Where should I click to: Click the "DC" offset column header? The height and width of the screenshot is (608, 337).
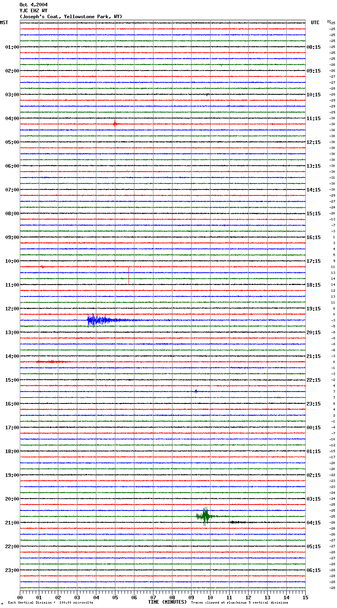click(329, 21)
